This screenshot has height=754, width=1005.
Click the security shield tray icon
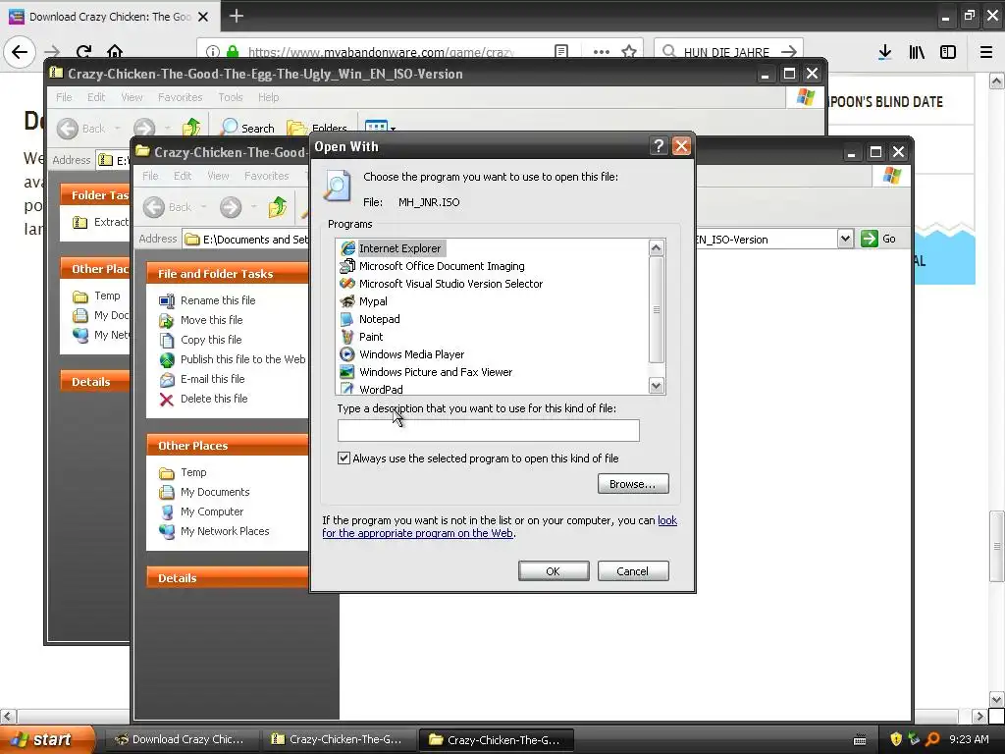pos(895,740)
